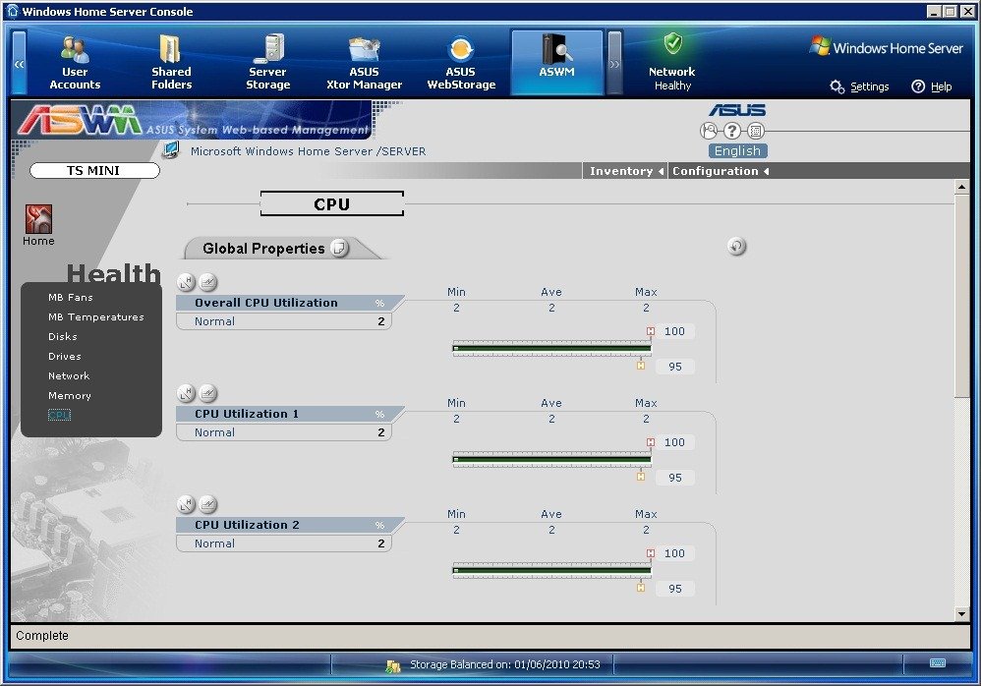Open history chart for CPU Utilization 1
The width and height of the screenshot is (981, 686).
tap(208, 393)
